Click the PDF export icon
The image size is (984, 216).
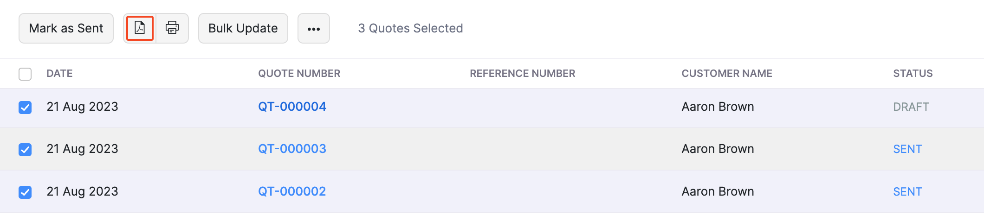(x=140, y=28)
